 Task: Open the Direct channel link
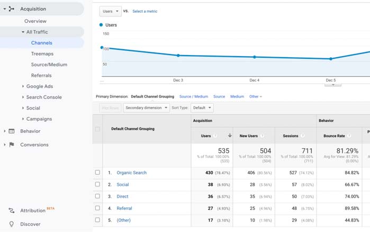[122, 197]
